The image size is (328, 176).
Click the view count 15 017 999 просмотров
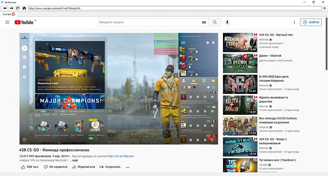pos(35,156)
